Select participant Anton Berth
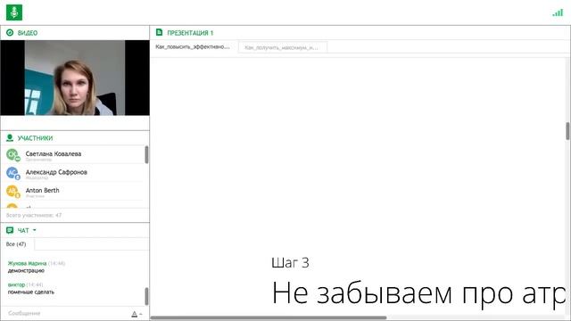Image resolution: width=571 pixels, height=321 pixels. pyautogui.click(x=73, y=191)
